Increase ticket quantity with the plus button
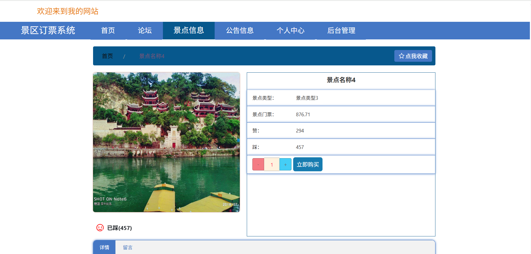 (285, 165)
